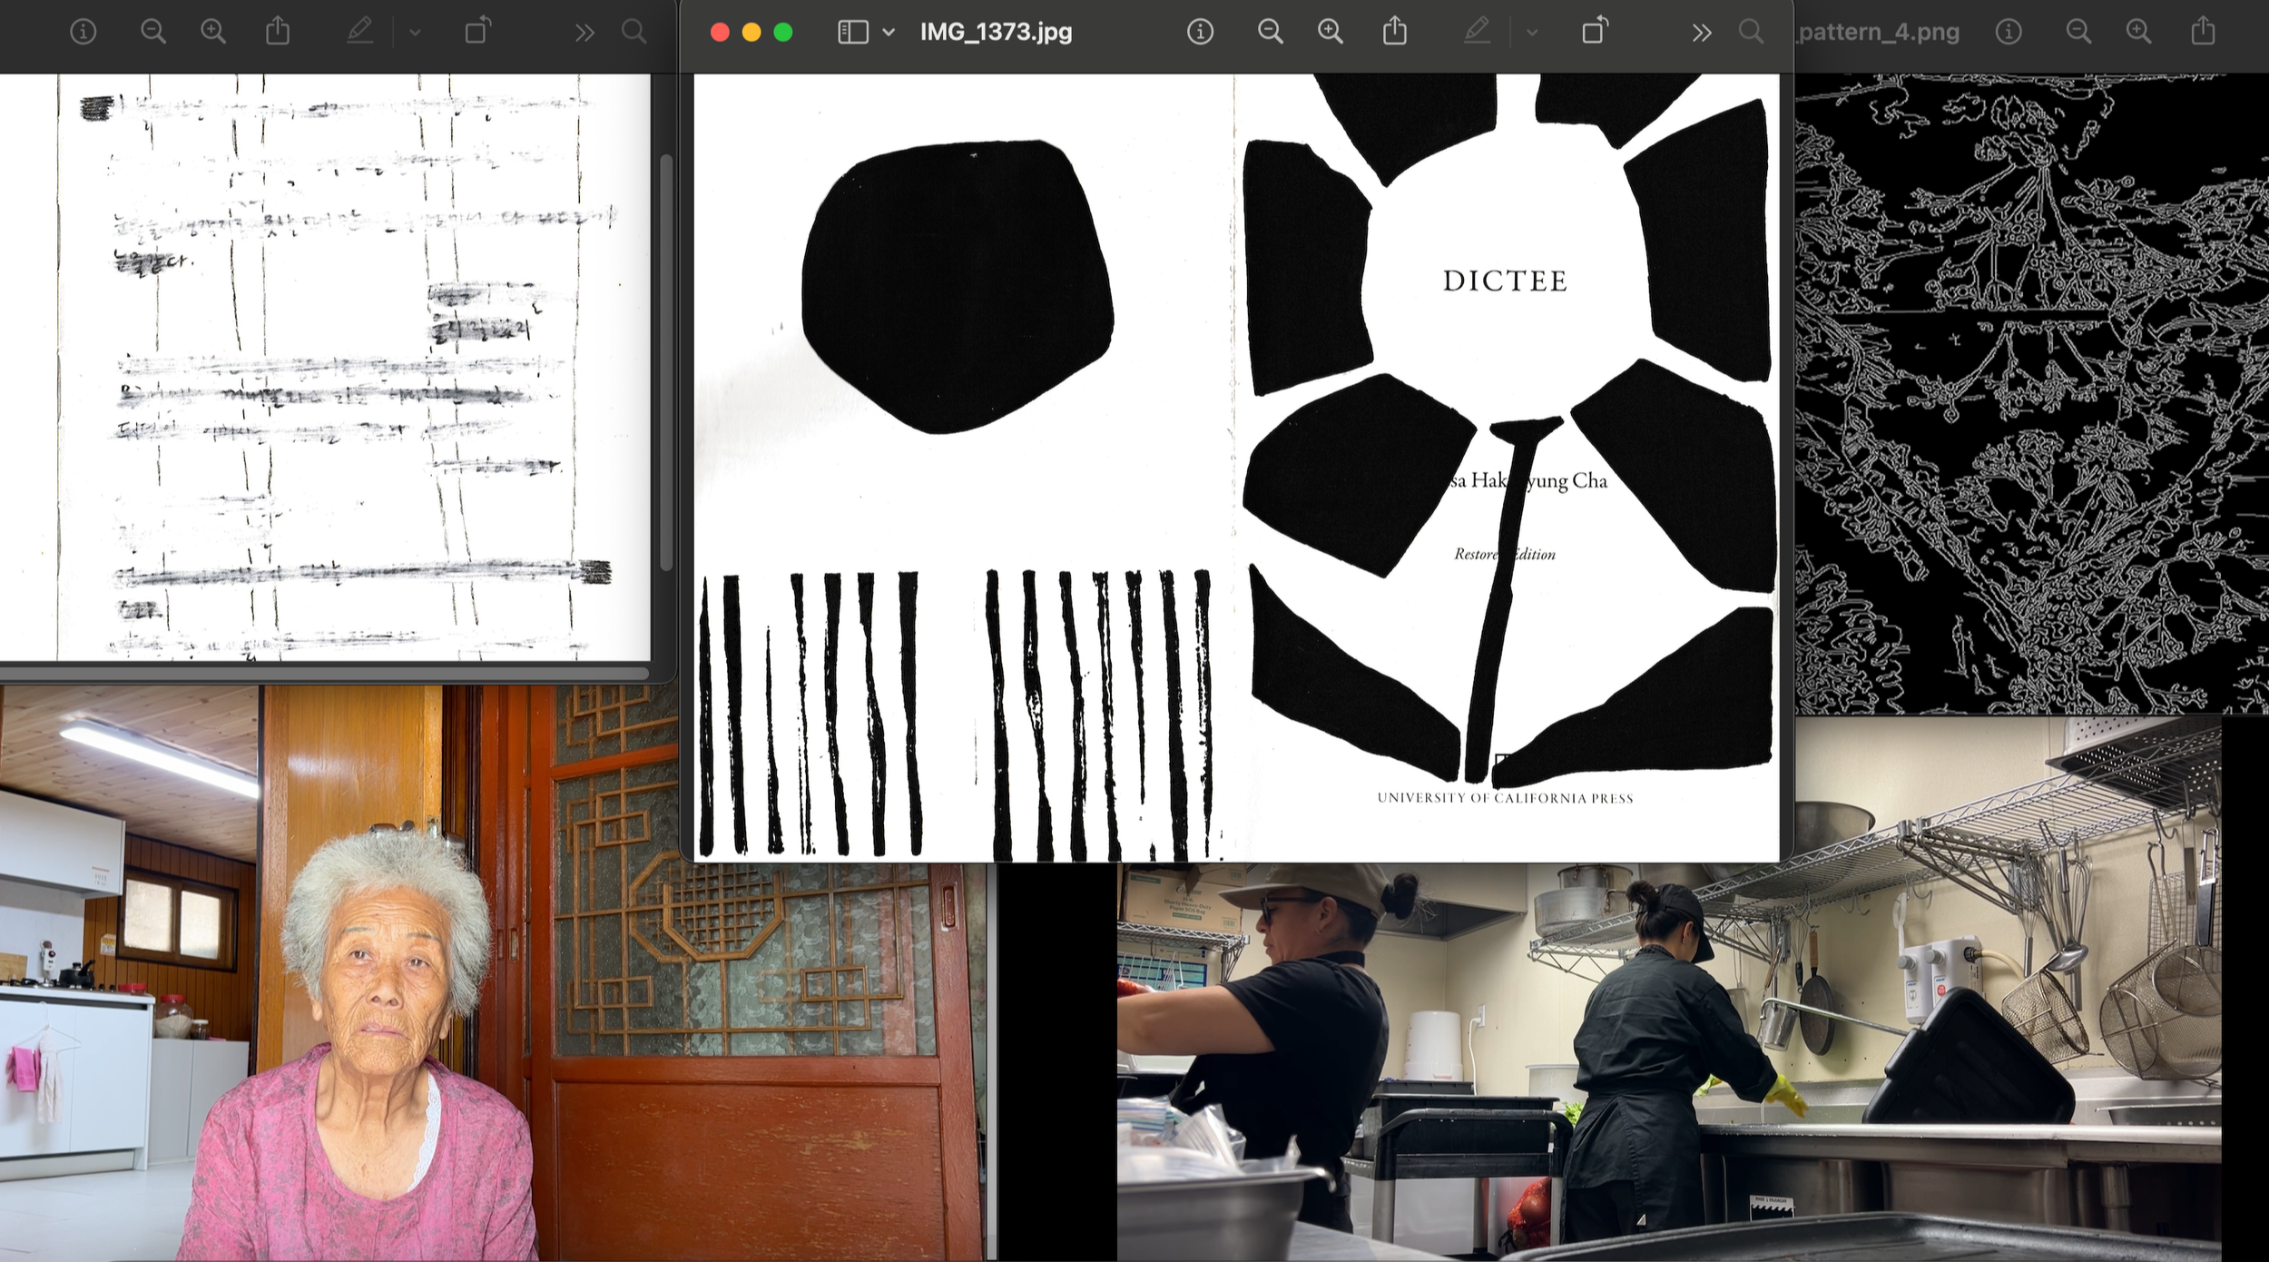Share IMG_1373.jpg using share icon
The height and width of the screenshot is (1262, 2269).
click(x=1395, y=33)
